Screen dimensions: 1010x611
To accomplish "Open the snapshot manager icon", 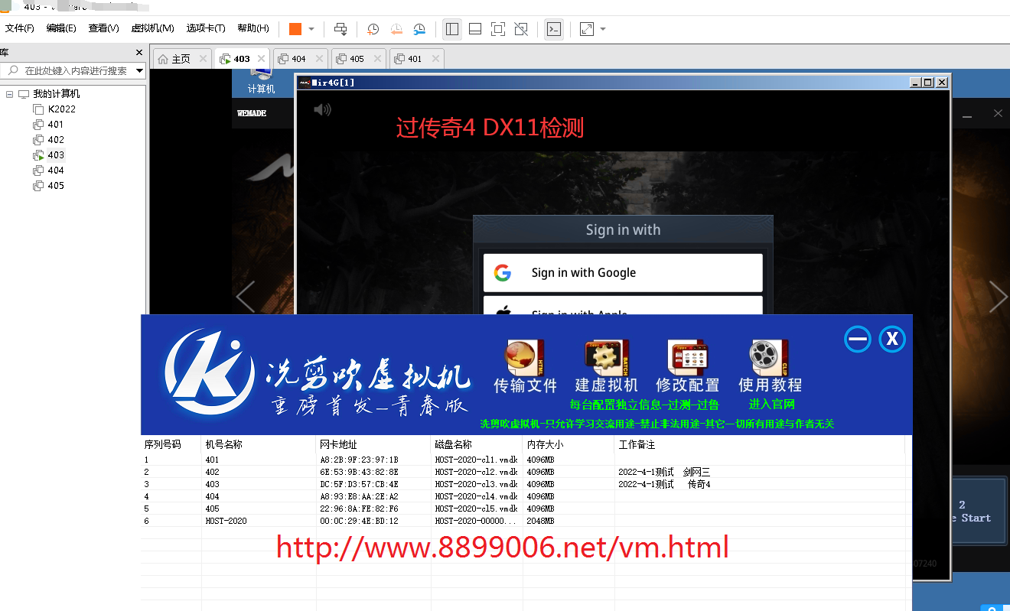I will [x=419, y=29].
